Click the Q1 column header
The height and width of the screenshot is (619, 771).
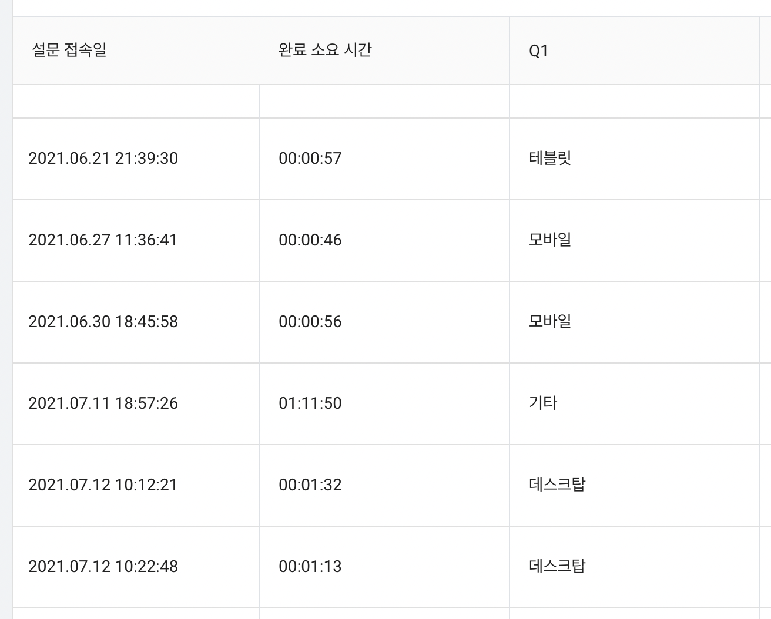click(538, 51)
